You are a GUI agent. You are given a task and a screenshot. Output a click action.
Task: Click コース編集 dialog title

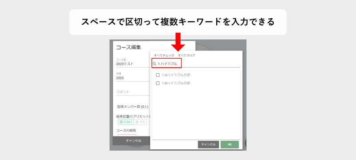[129, 48]
